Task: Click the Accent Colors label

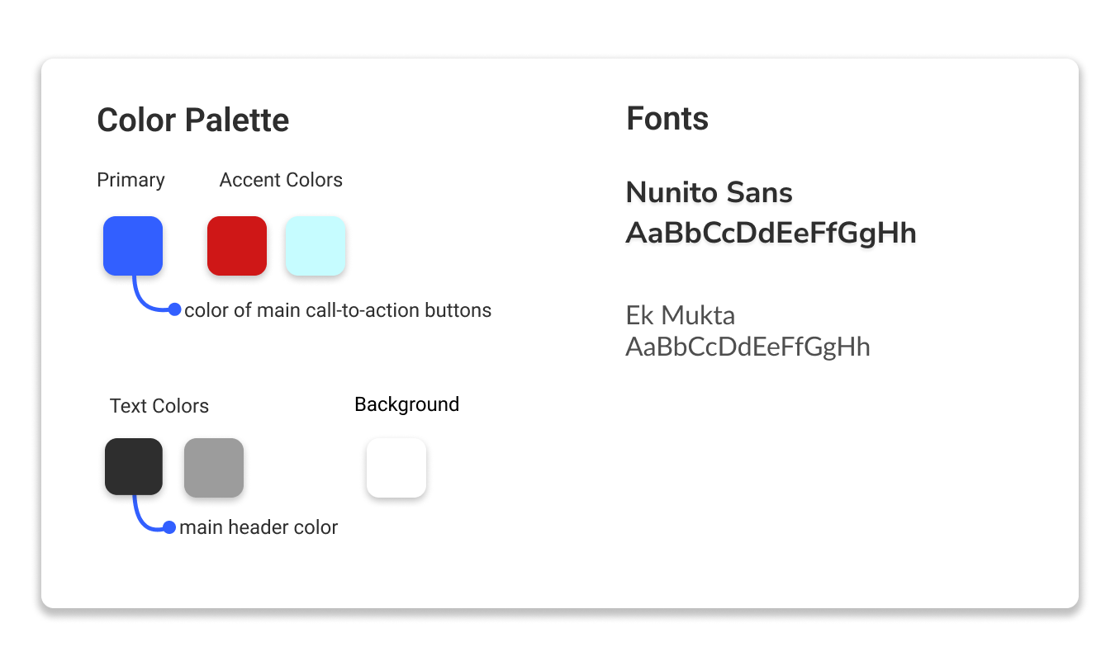Action: (281, 180)
